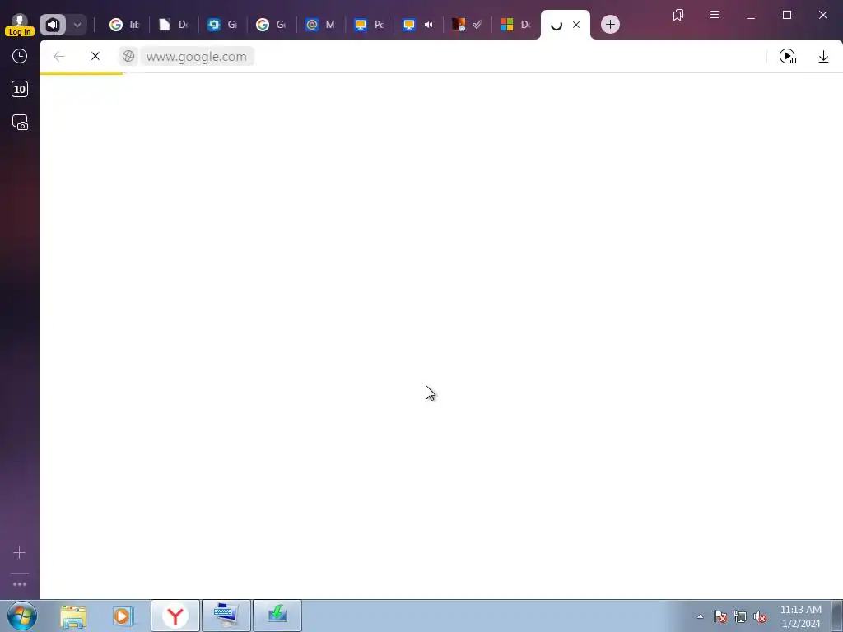Open the bookmarks collections icon
The width and height of the screenshot is (843, 632).
pyautogui.click(x=678, y=15)
